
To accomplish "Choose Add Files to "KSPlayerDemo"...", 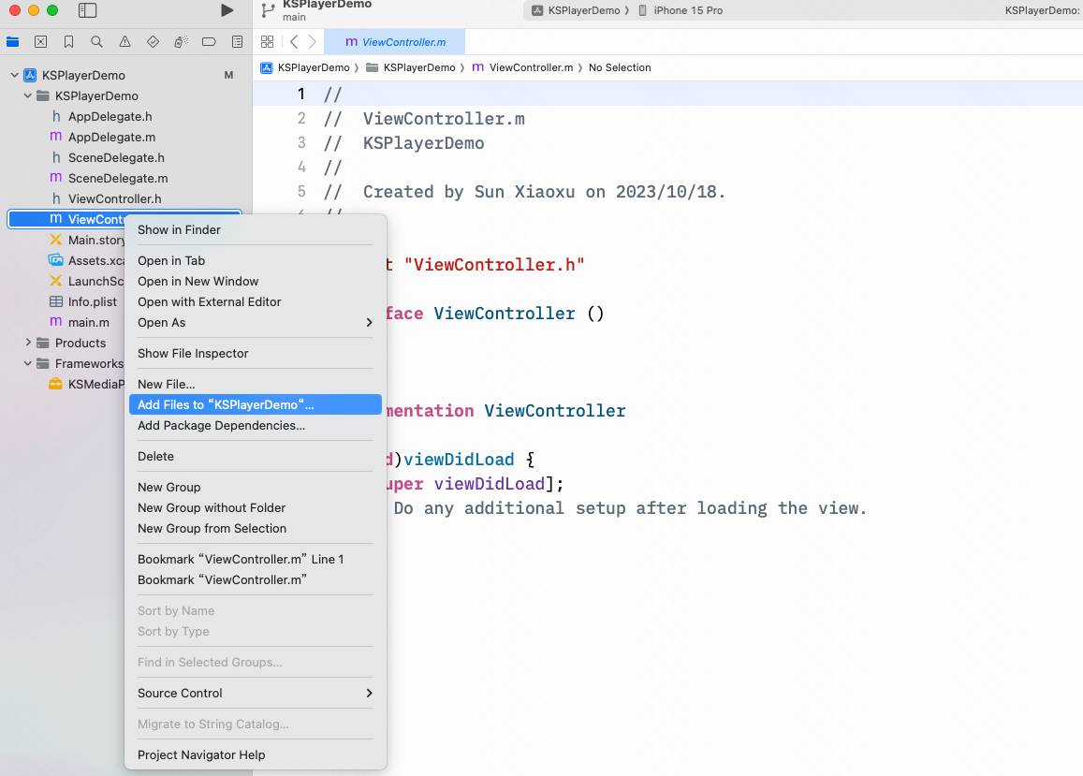I will click(x=256, y=405).
